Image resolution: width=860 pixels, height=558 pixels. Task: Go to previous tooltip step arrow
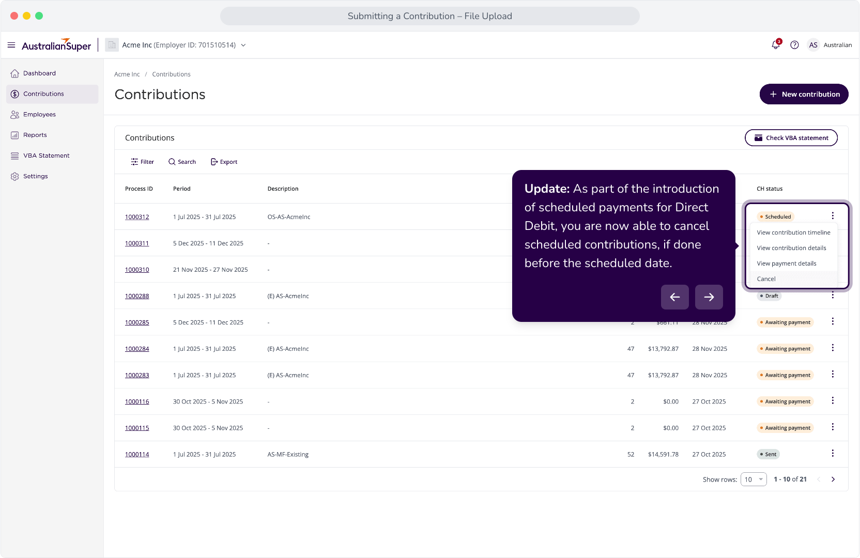click(x=674, y=297)
